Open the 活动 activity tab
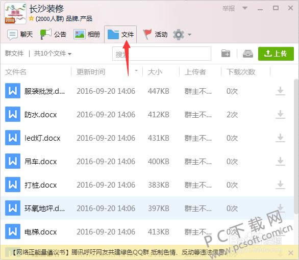This screenshot has height=260, width=299. (155, 34)
